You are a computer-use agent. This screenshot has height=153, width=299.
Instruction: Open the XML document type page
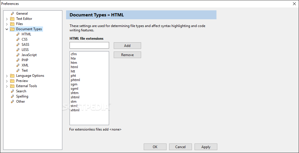pyautogui.click(x=25, y=65)
